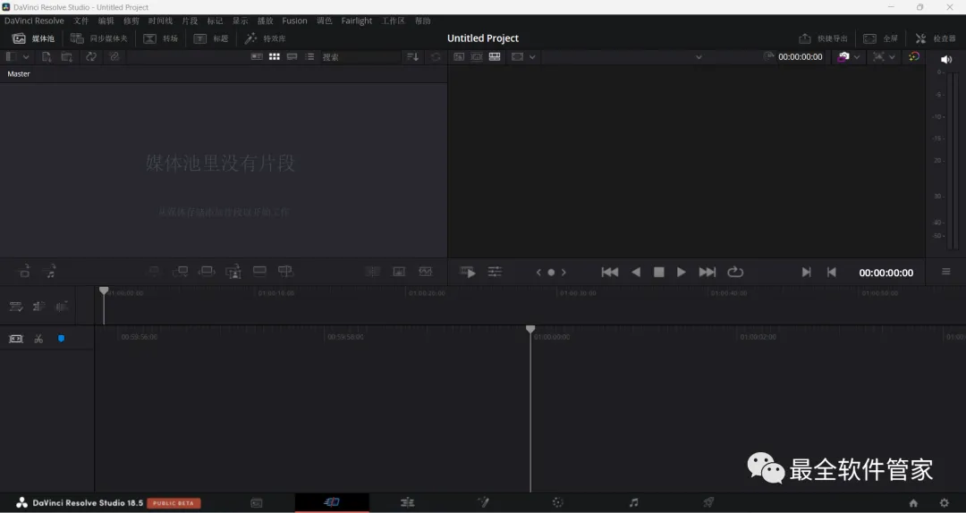The image size is (966, 513).
Task: Click the snapping frame icon beside scissors
Action: tap(16, 339)
